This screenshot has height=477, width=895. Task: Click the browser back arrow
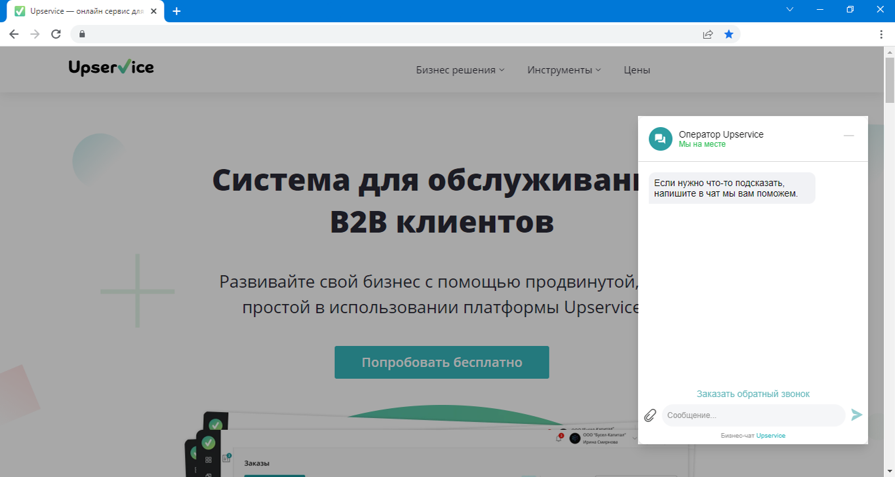pyautogui.click(x=14, y=34)
